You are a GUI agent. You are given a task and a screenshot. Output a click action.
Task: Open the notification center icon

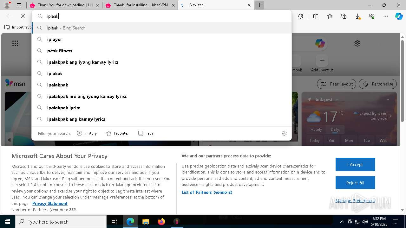click(x=396, y=222)
